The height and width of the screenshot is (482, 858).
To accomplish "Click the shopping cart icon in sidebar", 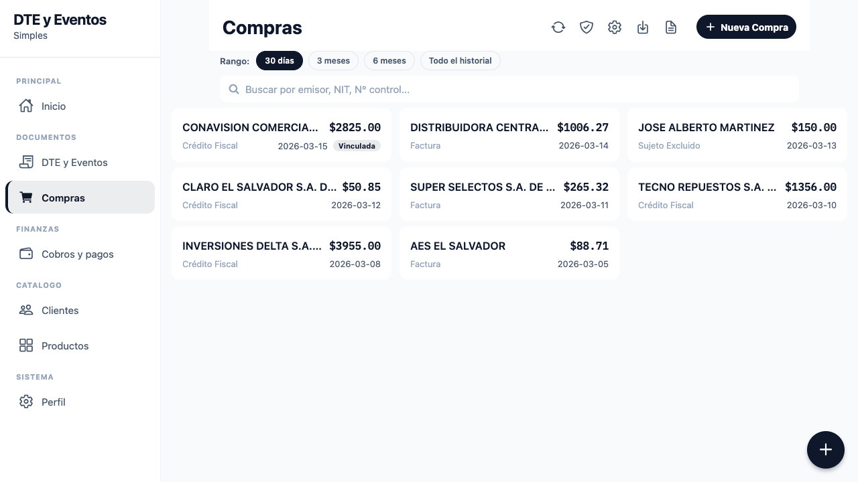I will (x=26, y=197).
